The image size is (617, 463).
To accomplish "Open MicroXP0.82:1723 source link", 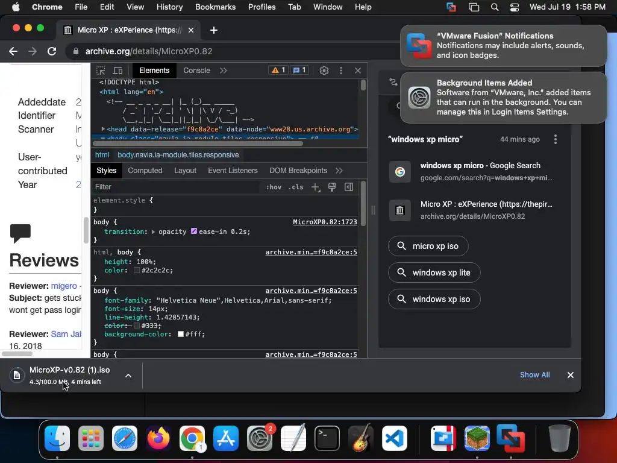I will pos(325,222).
